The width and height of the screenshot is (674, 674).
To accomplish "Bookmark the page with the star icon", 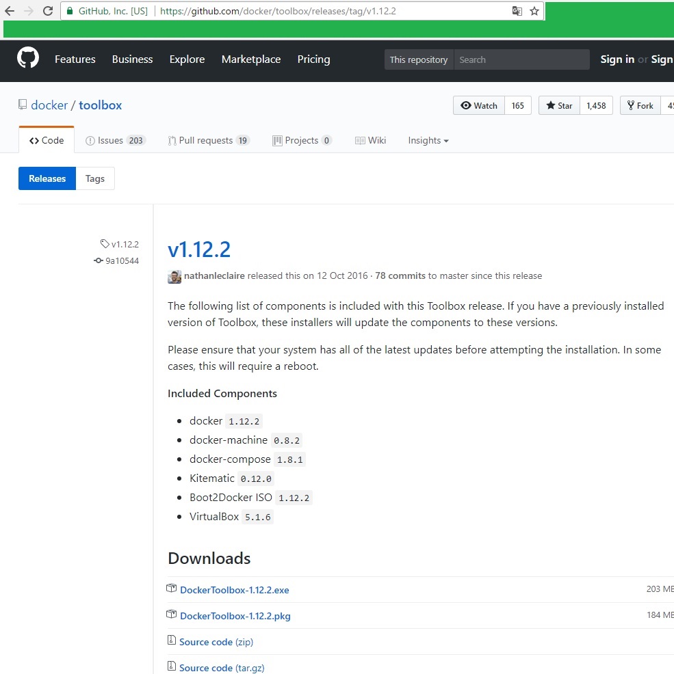I will click(x=534, y=11).
